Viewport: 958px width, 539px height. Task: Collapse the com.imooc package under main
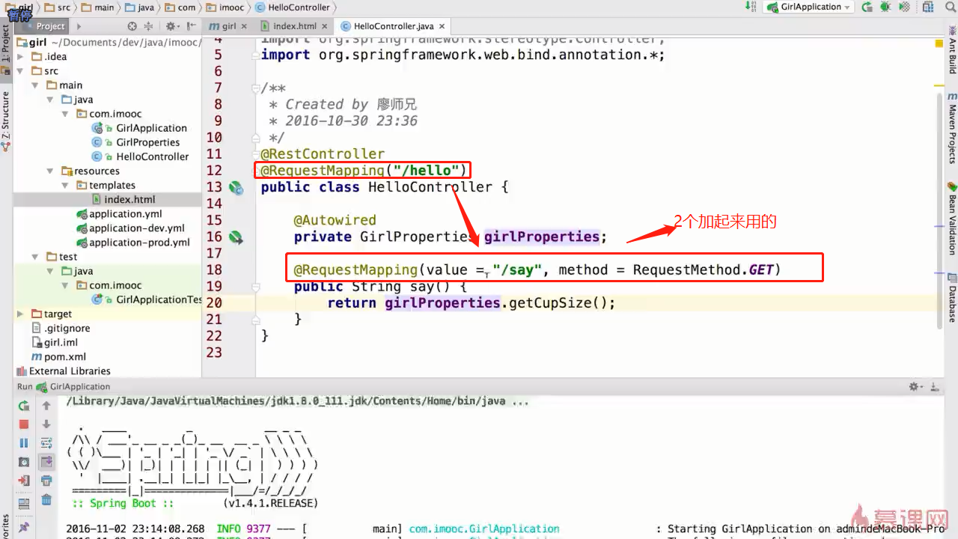[x=67, y=114]
